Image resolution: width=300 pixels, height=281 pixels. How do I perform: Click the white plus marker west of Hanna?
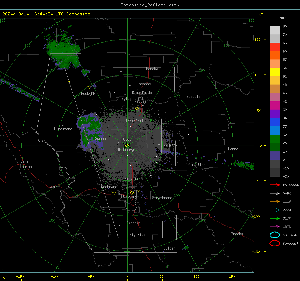click(x=188, y=134)
